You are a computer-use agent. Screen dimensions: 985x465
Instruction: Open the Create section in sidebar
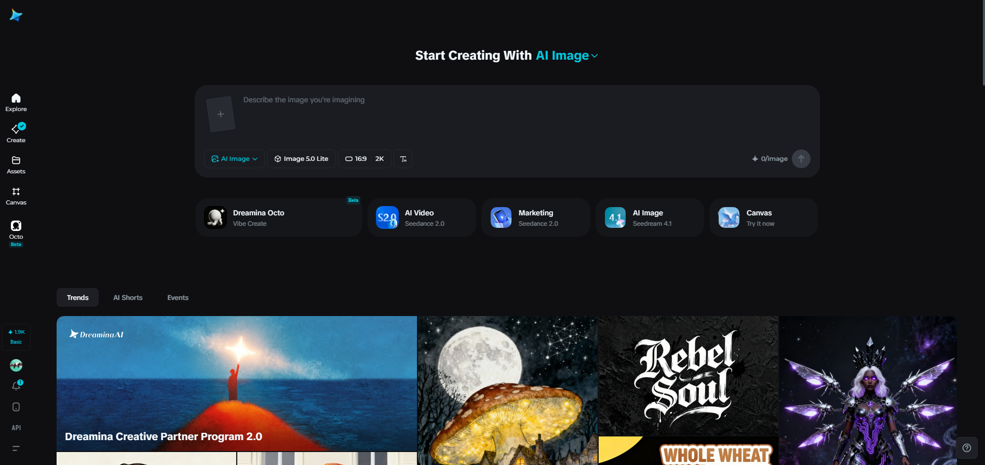coord(16,133)
